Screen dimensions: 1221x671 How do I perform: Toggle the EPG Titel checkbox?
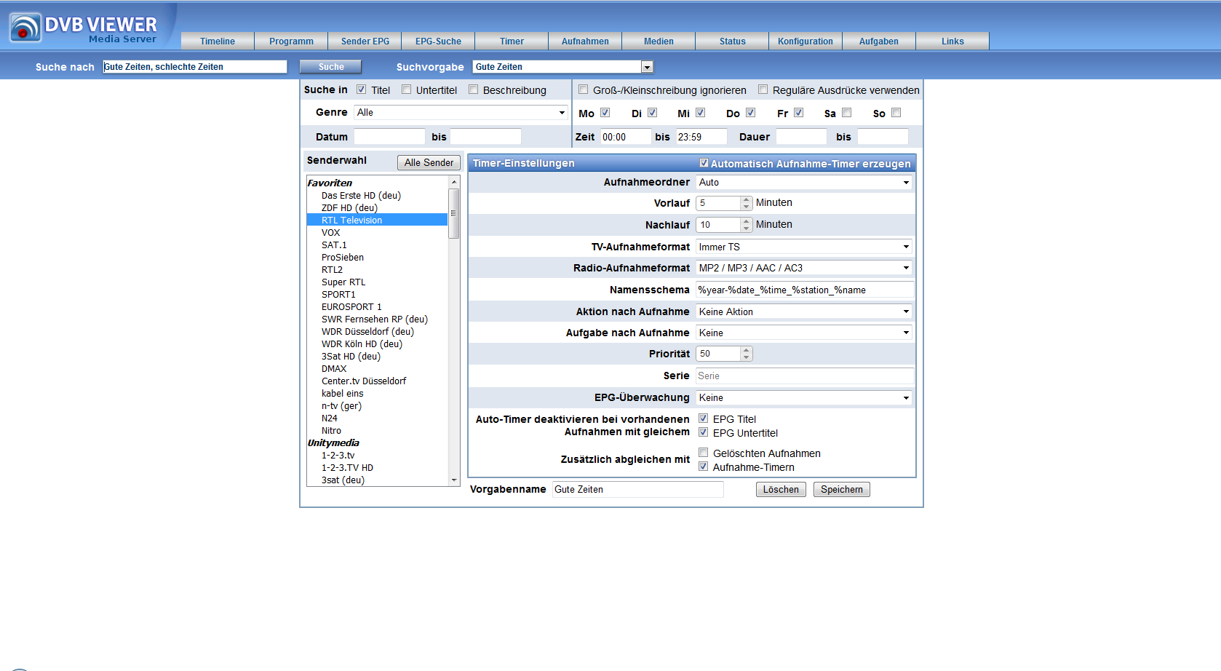pos(703,418)
